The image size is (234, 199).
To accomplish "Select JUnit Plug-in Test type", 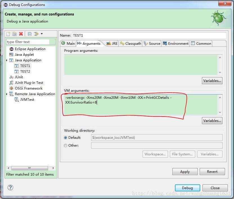I will coord(29,83).
